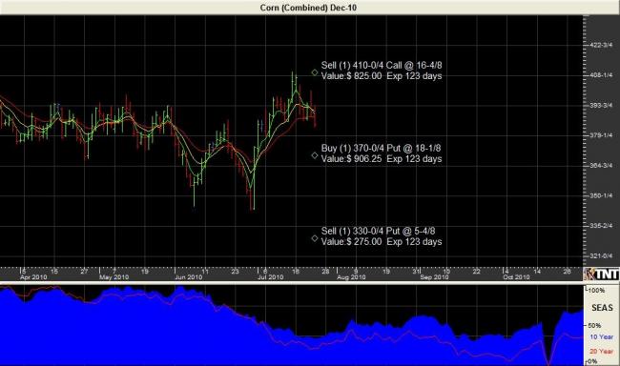Select the 'Value:$ 275.00 Exp 123 days' text
Image resolution: width=620 pixels, height=366 pixels.
coord(382,242)
